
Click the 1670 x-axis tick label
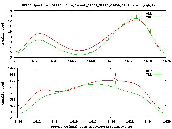point(110,61)
